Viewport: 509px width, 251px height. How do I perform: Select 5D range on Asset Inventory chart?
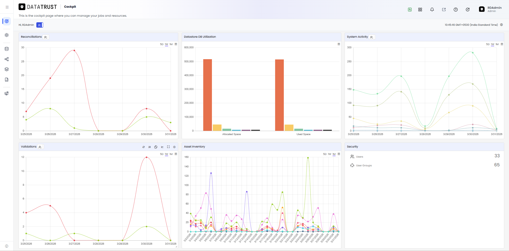pos(325,154)
